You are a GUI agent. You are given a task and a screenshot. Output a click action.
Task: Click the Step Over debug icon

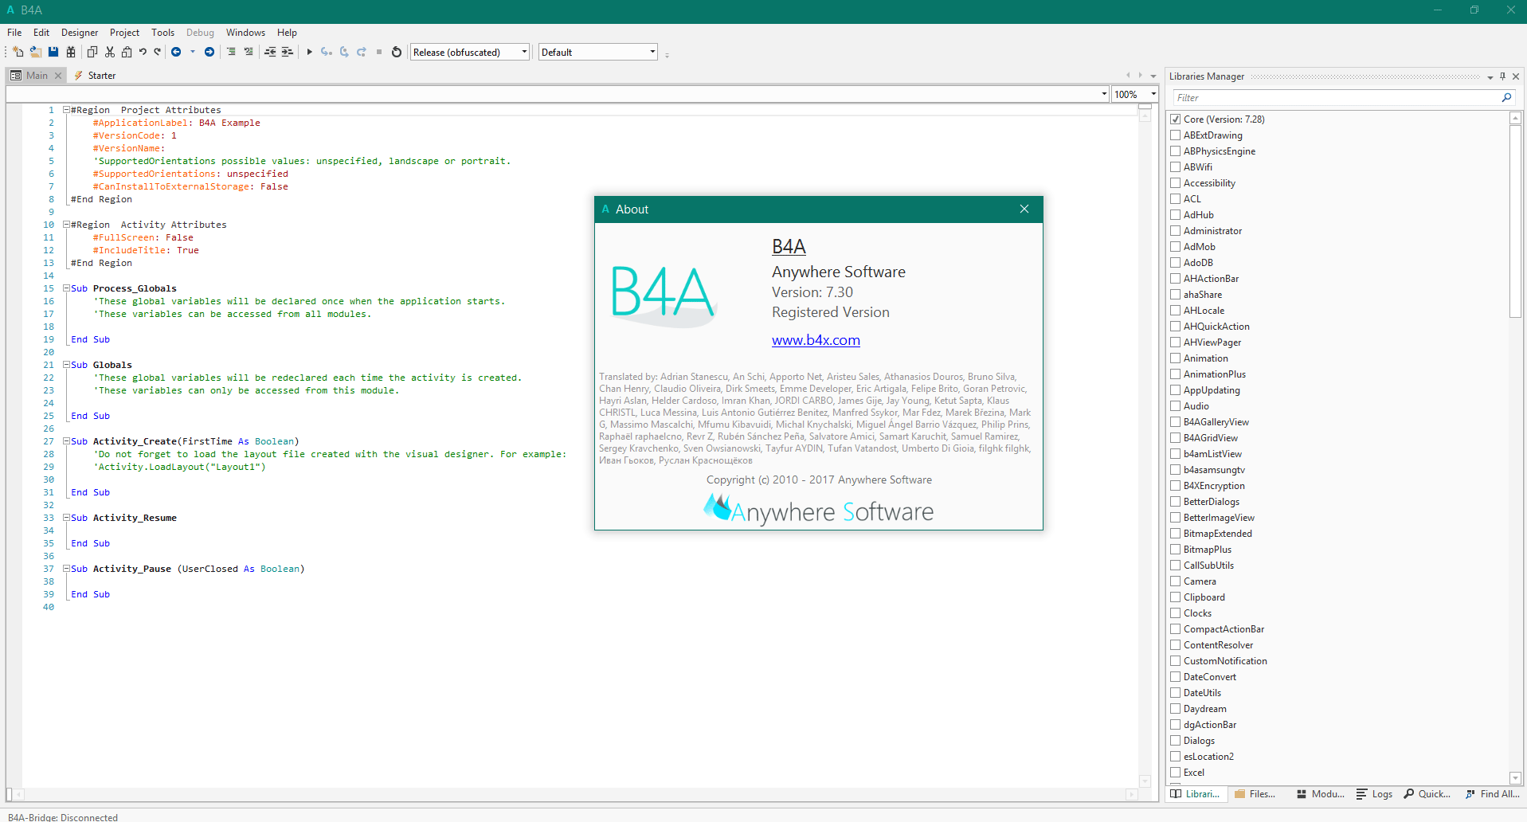[344, 52]
